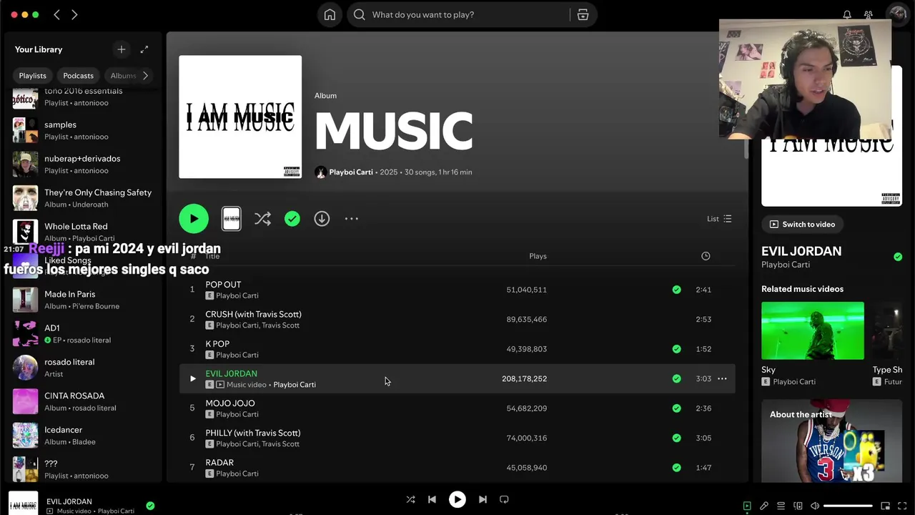Skip to previous track
The width and height of the screenshot is (915, 515).
(x=432, y=499)
